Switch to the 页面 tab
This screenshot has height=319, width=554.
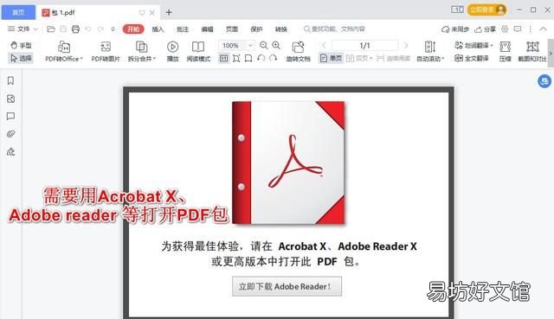232,29
